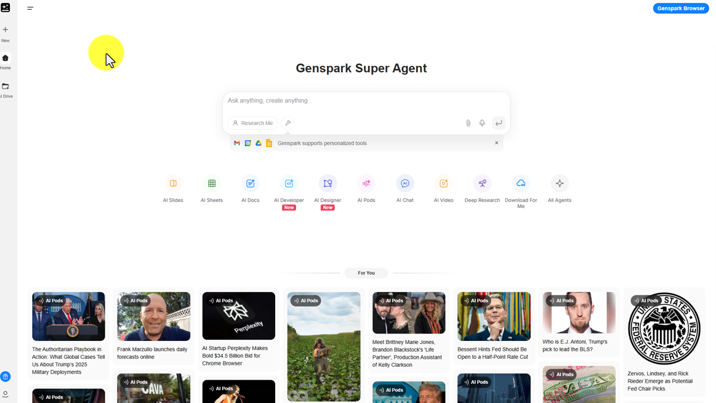Open the Frank Marzullo forecasts article thumbnail
The image size is (716, 403).
pos(153,316)
